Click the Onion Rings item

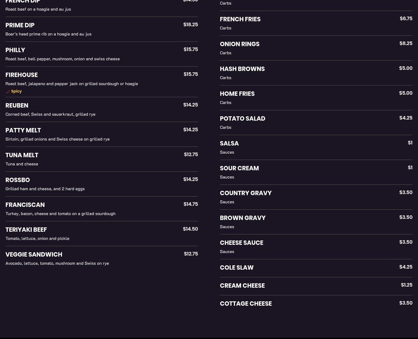pyautogui.click(x=240, y=44)
